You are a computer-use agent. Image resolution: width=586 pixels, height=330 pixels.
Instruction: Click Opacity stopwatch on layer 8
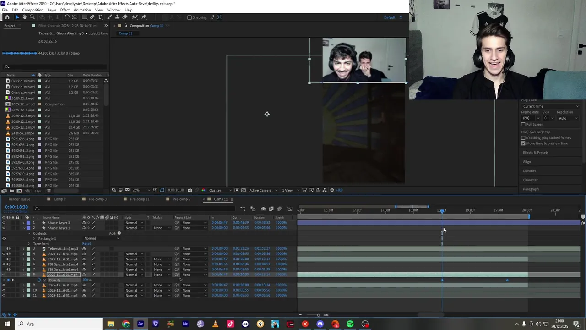point(39,280)
